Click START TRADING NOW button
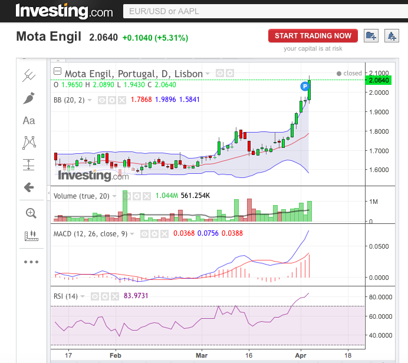This screenshot has width=408, height=363. pos(313,35)
